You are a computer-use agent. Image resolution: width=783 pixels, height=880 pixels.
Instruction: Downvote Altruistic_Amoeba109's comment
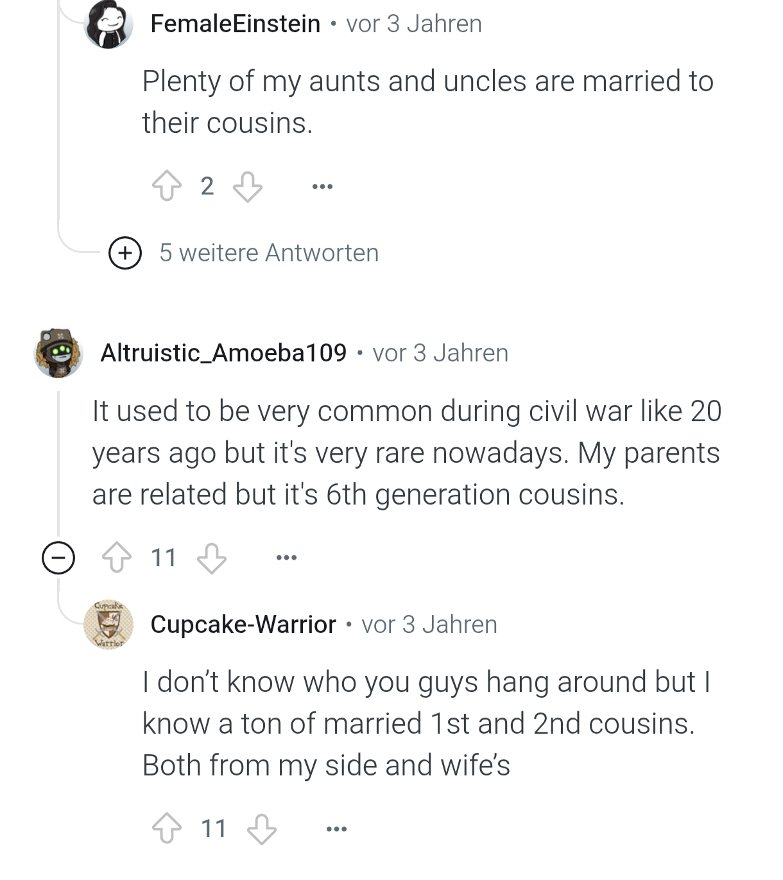(211, 558)
